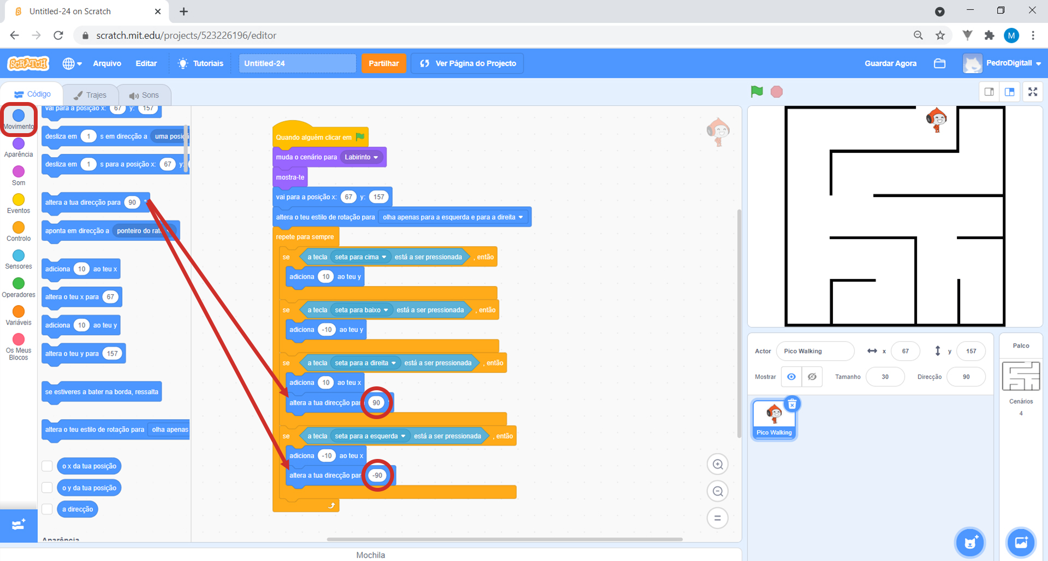The height and width of the screenshot is (561, 1048).
Task: Open 'seta para cima' key dropdown
Action: pos(361,257)
